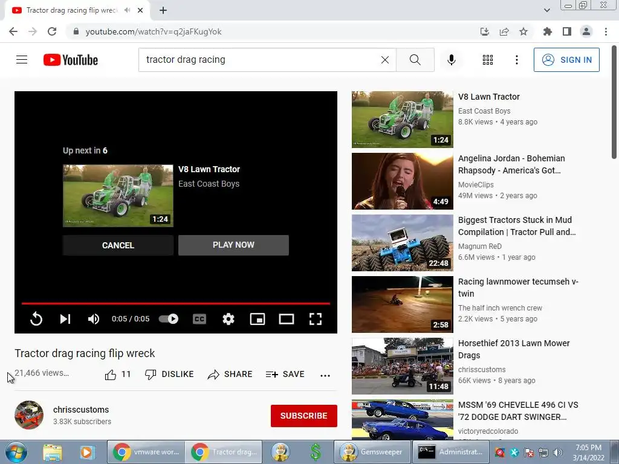Open Racing lawnmower tecumseh v-twin thumbnail
Image resolution: width=619 pixels, height=464 pixels.
[x=402, y=304]
